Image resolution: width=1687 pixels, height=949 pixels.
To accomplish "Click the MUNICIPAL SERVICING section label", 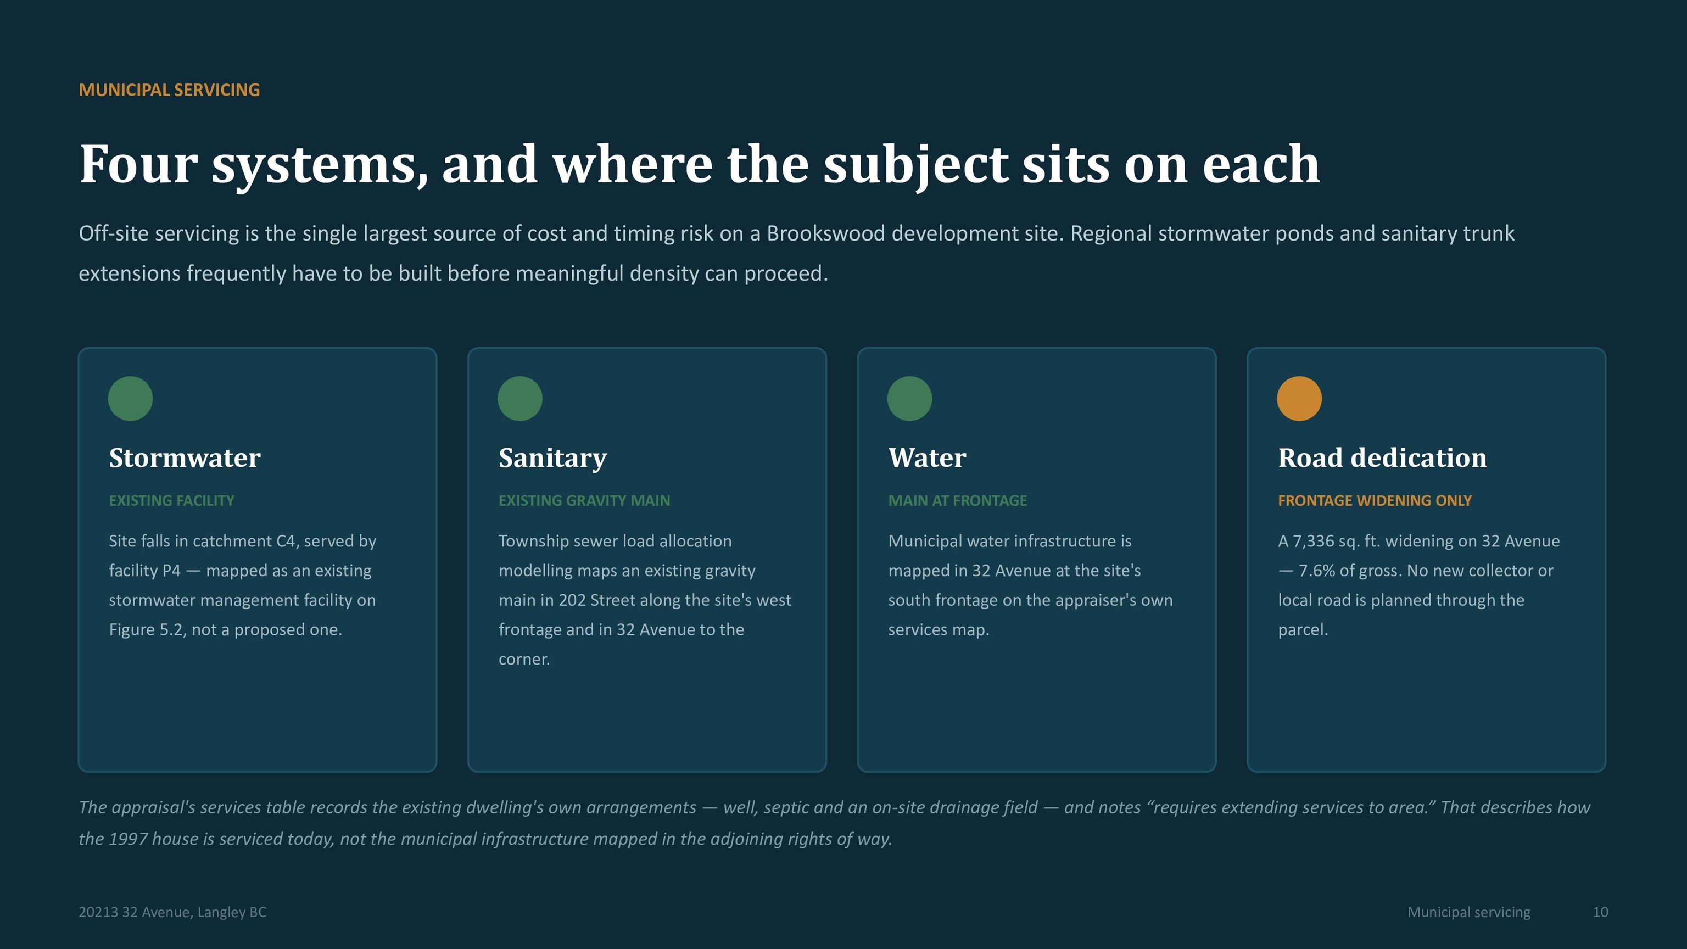I will click(x=169, y=90).
